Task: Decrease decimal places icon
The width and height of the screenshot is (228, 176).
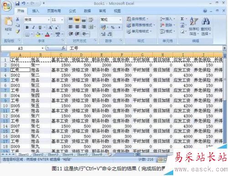Action: [110, 34]
